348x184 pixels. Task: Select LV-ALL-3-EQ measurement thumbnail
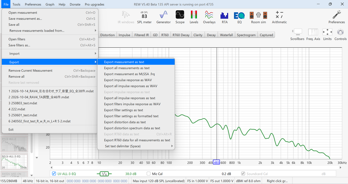(x=14, y=162)
